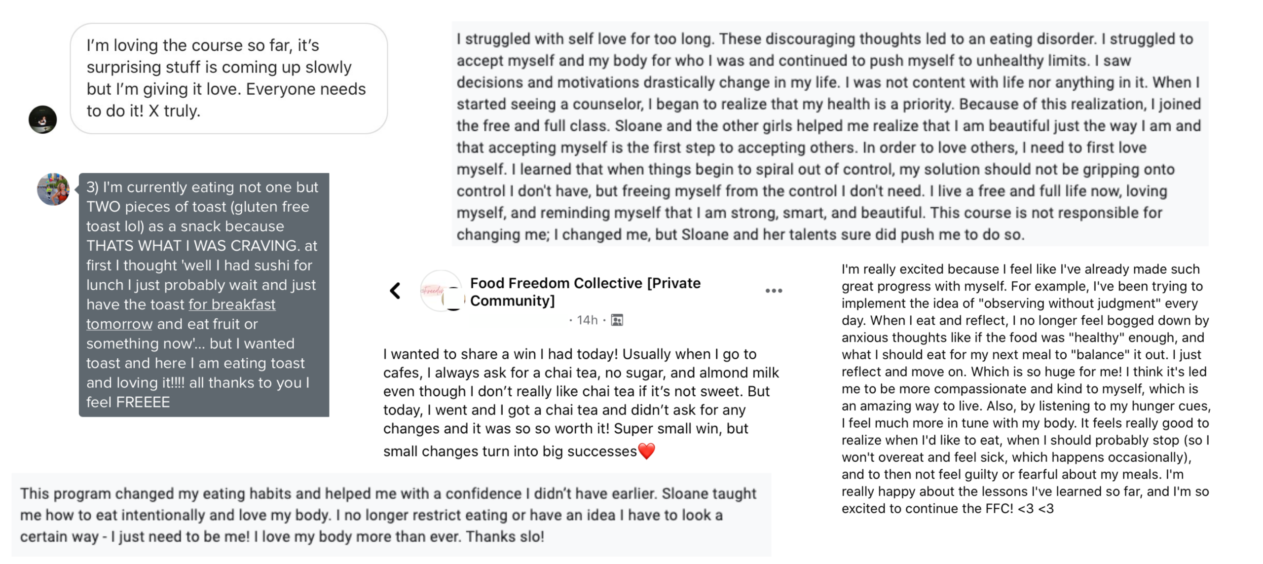Image resolution: width=1263 pixels, height=564 pixels.
Task: Open the underlined "for breakfast" link
Action: 231,304
